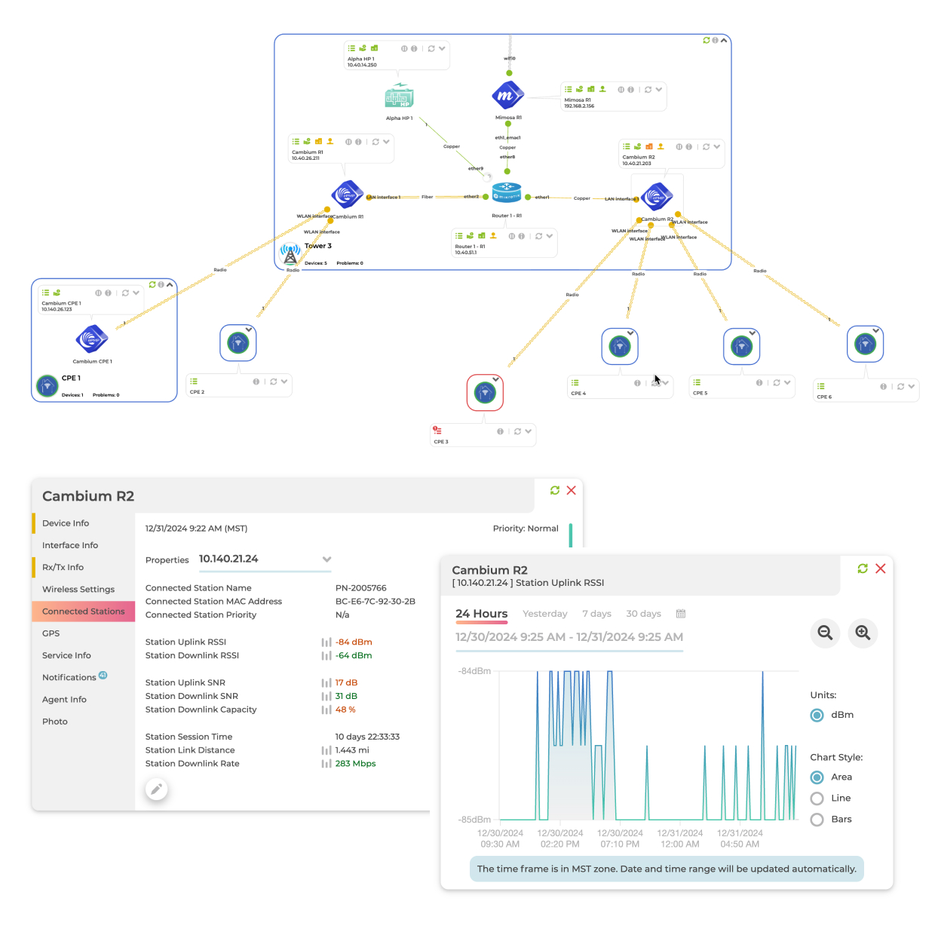Refresh the Tower 3 group container
Image resolution: width=935 pixels, height=935 pixels.
click(706, 40)
